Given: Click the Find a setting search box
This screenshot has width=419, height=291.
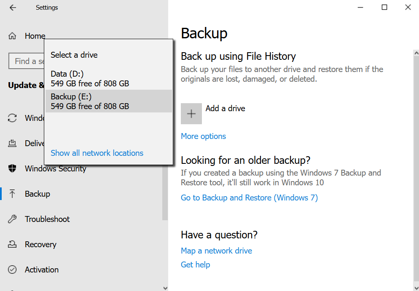Looking at the screenshot, I should click(26, 61).
